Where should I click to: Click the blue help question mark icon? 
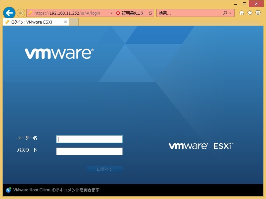click(x=9, y=190)
